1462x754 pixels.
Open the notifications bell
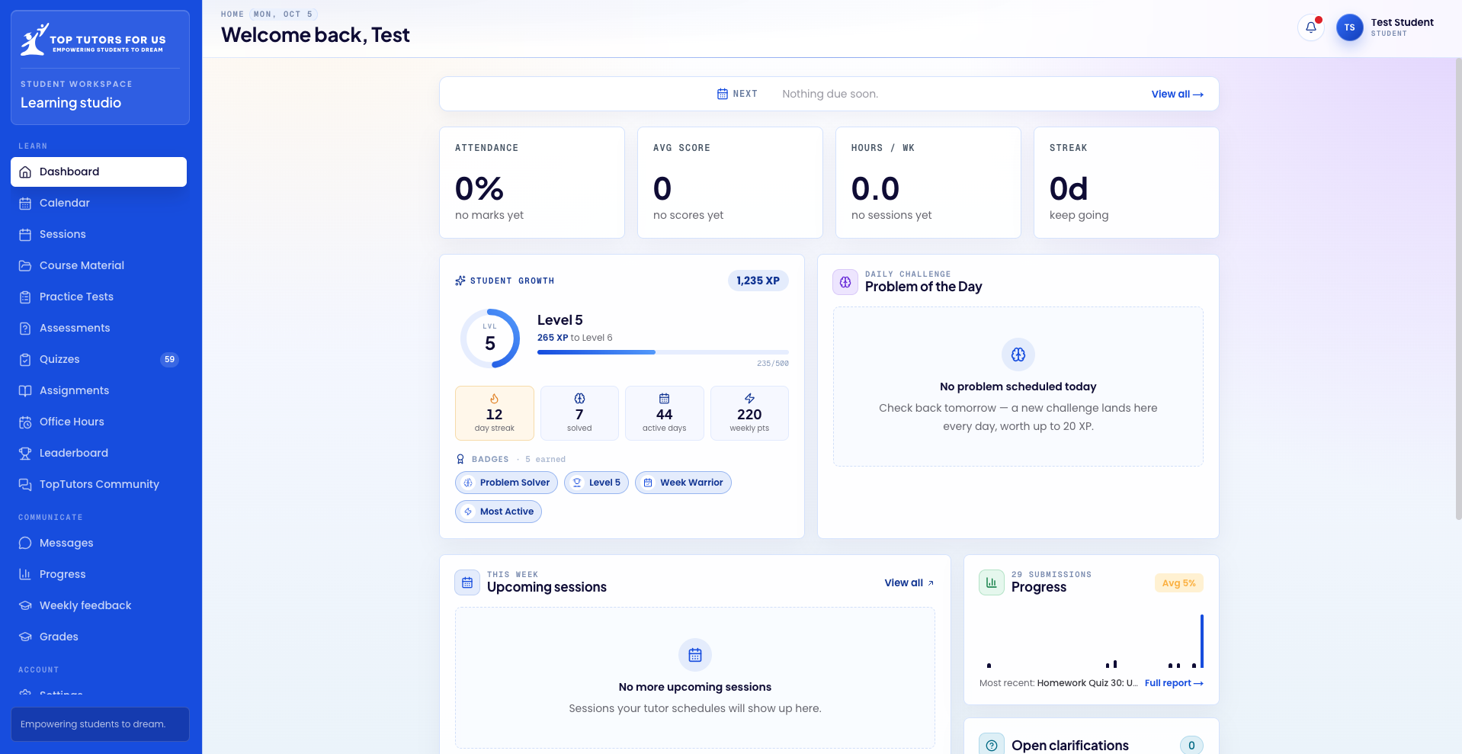click(1311, 27)
